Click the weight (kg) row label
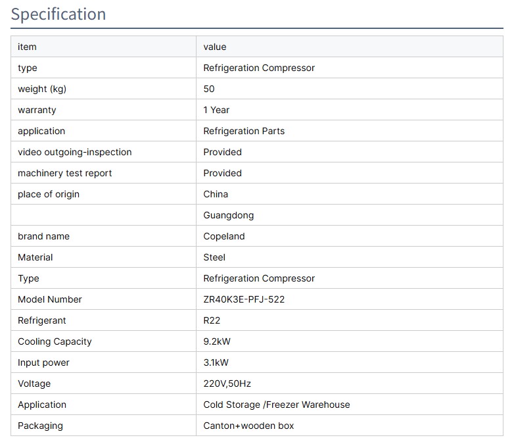 [x=42, y=89]
